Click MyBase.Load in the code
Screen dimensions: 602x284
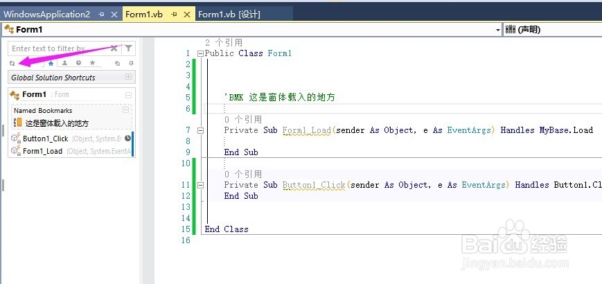tap(566, 130)
